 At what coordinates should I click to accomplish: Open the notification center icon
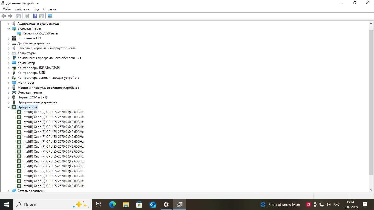pos(365,205)
